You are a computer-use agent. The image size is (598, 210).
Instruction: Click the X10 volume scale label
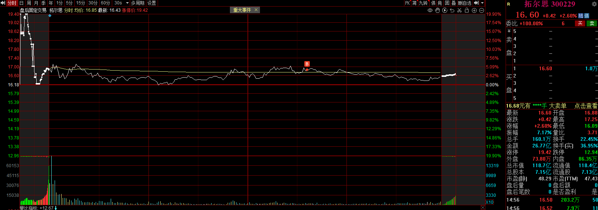pyautogui.click(x=490, y=202)
